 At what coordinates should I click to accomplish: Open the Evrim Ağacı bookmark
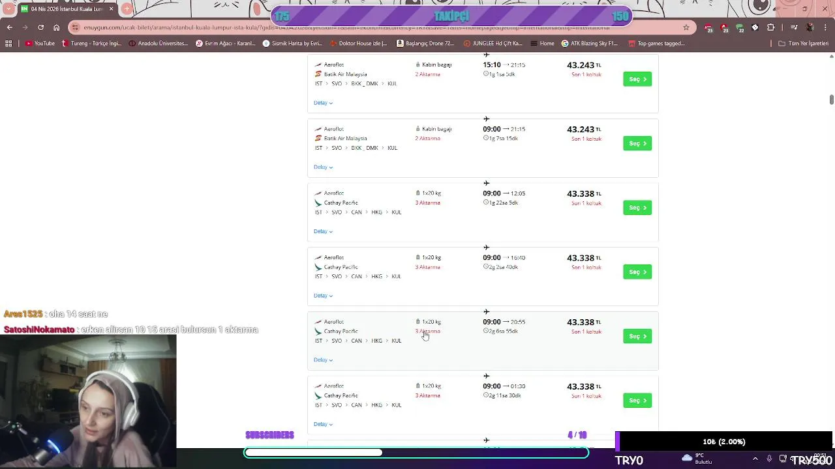tap(226, 44)
